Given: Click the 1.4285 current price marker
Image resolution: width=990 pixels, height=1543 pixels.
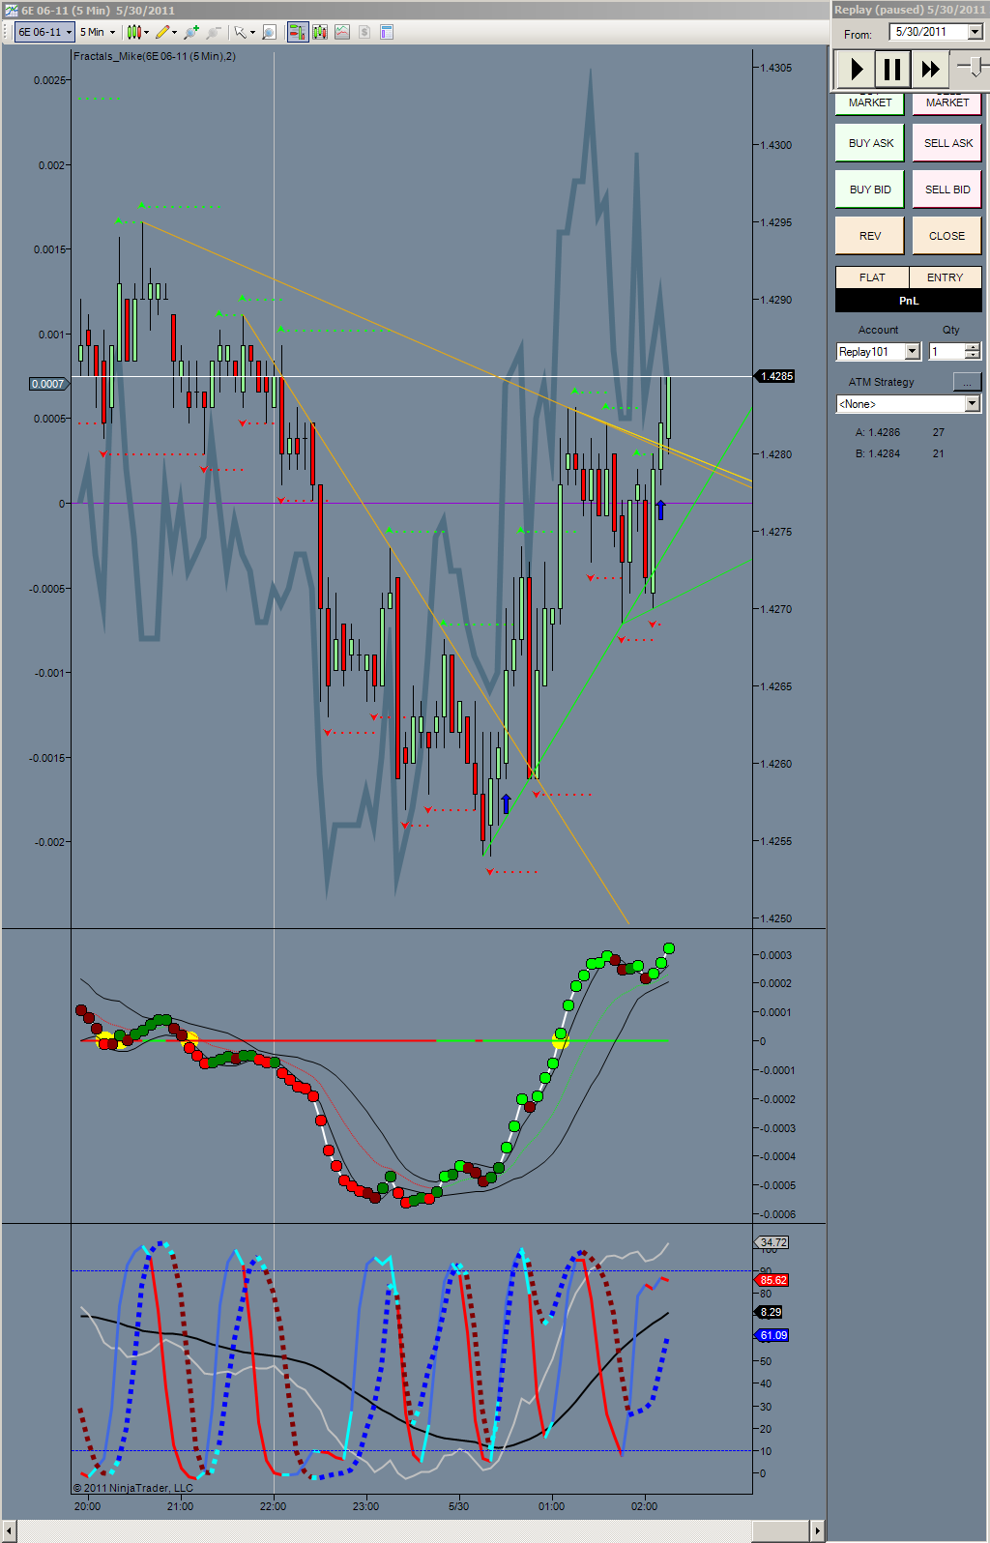Looking at the screenshot, I should tap(775, 376).
